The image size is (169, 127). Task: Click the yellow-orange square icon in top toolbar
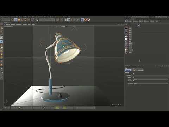point(19,20)
